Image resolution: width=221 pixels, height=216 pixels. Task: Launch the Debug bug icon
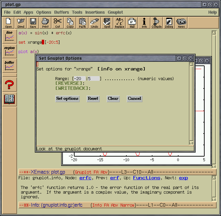(169, 23)
